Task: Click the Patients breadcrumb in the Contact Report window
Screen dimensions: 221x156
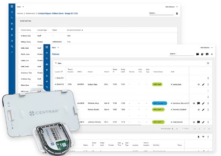Action: point(20,14)
